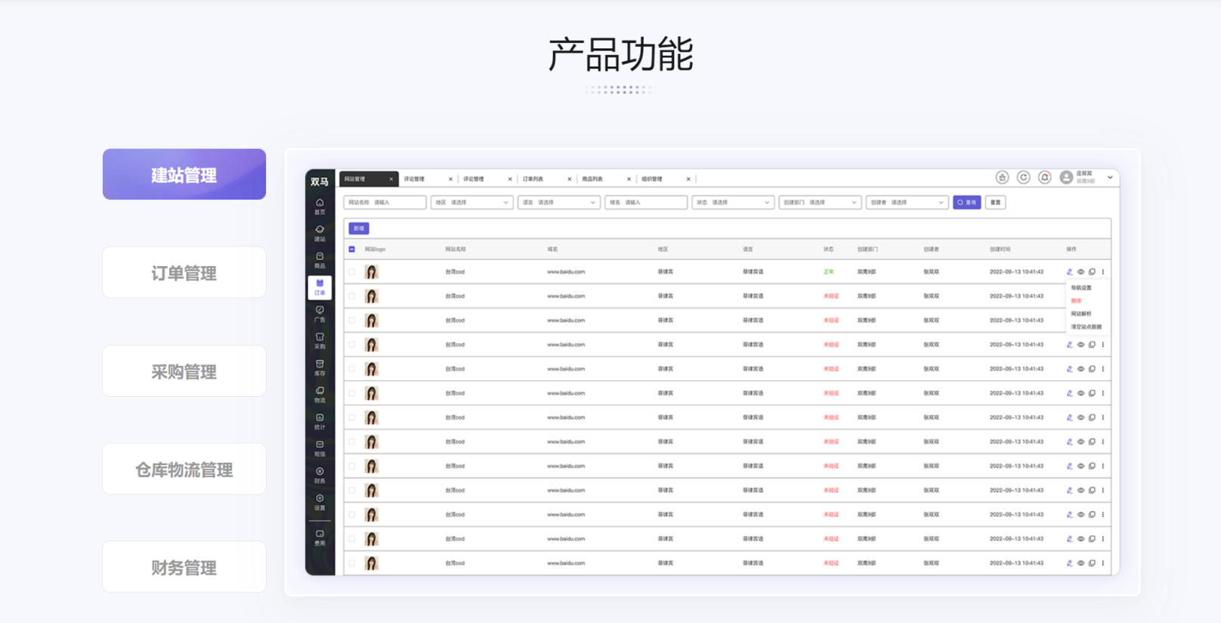Open the 语言 language dropdown
Viewport: 1221px width, 623px height.
coord(558,203)
